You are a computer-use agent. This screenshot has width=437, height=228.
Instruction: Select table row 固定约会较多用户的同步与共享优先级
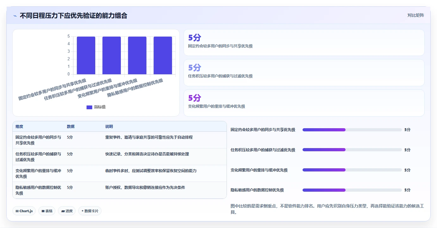pyautogui.click(x=120, y=140)
